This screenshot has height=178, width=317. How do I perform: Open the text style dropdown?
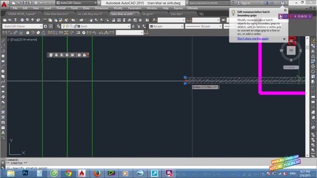coord(171,20)
